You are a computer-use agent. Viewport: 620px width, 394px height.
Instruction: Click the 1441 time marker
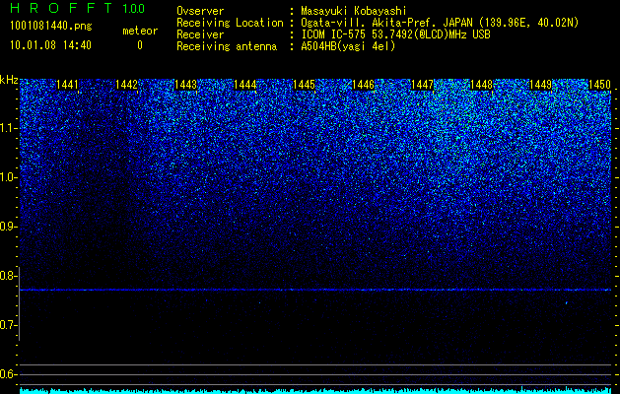(67, 84)
